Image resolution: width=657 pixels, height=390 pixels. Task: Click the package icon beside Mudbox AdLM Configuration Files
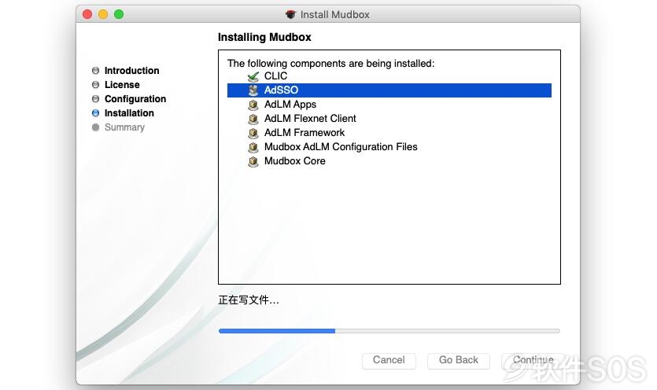pyautogui.click(x=253, y=148)
